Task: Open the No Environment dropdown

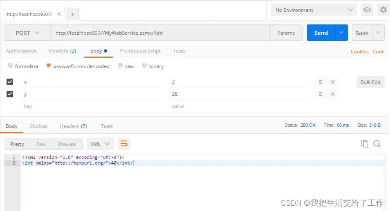Action: coord(314,10)
